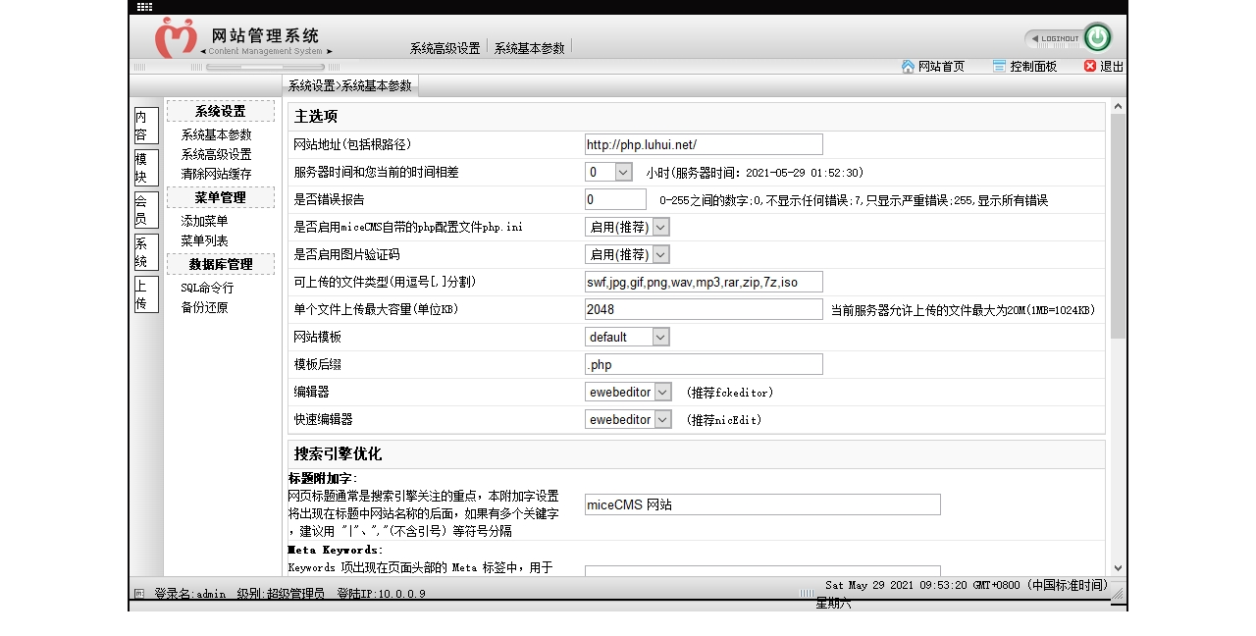The height and width of the screenshot is (636, 1256).
Task: Click the miceCMS red heart logo
Action: pyautogui.click(x=176, y=37)
